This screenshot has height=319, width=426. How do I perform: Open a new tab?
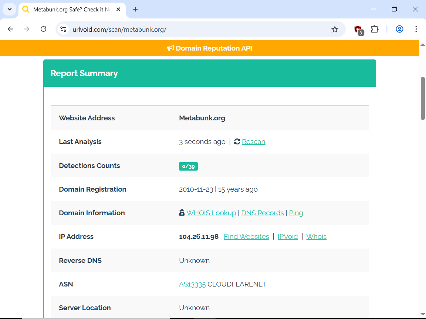(135, 9)
